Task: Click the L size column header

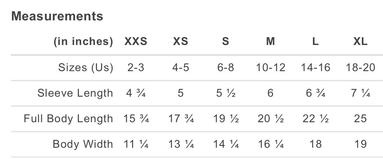Action: tap(315, 41)
